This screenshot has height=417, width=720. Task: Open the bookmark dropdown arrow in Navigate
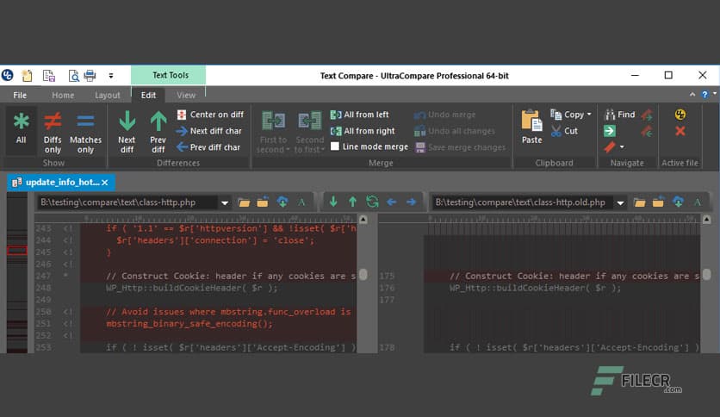[622, 147]
